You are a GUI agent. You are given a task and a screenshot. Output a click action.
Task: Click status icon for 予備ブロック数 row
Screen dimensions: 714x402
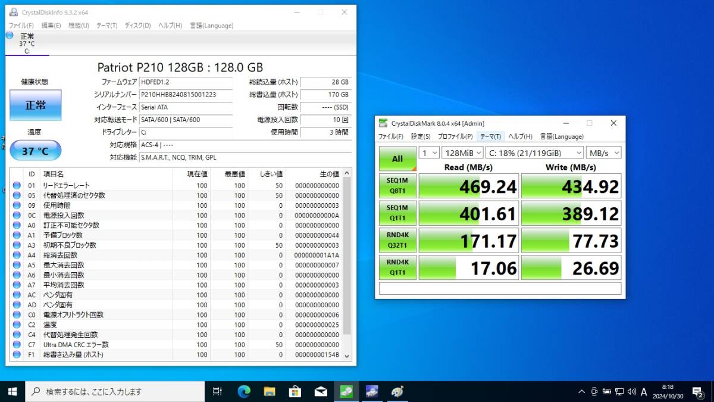(17, 235)
